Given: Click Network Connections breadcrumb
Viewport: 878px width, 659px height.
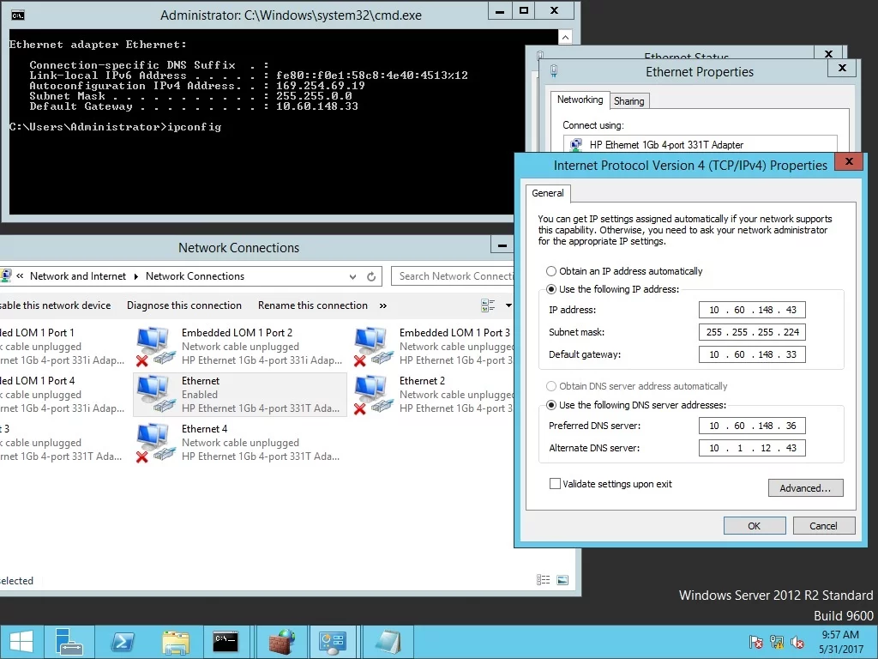Looking at the screenshot, I should pyautogui.click(x=195, y=276).
